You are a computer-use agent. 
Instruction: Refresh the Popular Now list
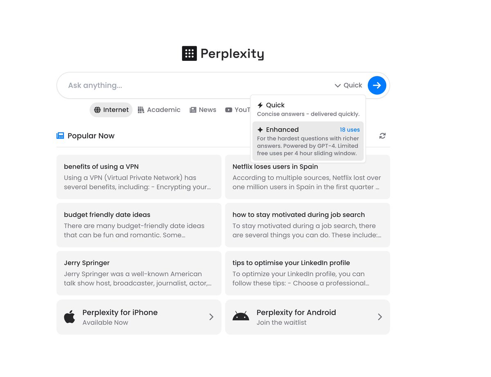tap(383, 136)
